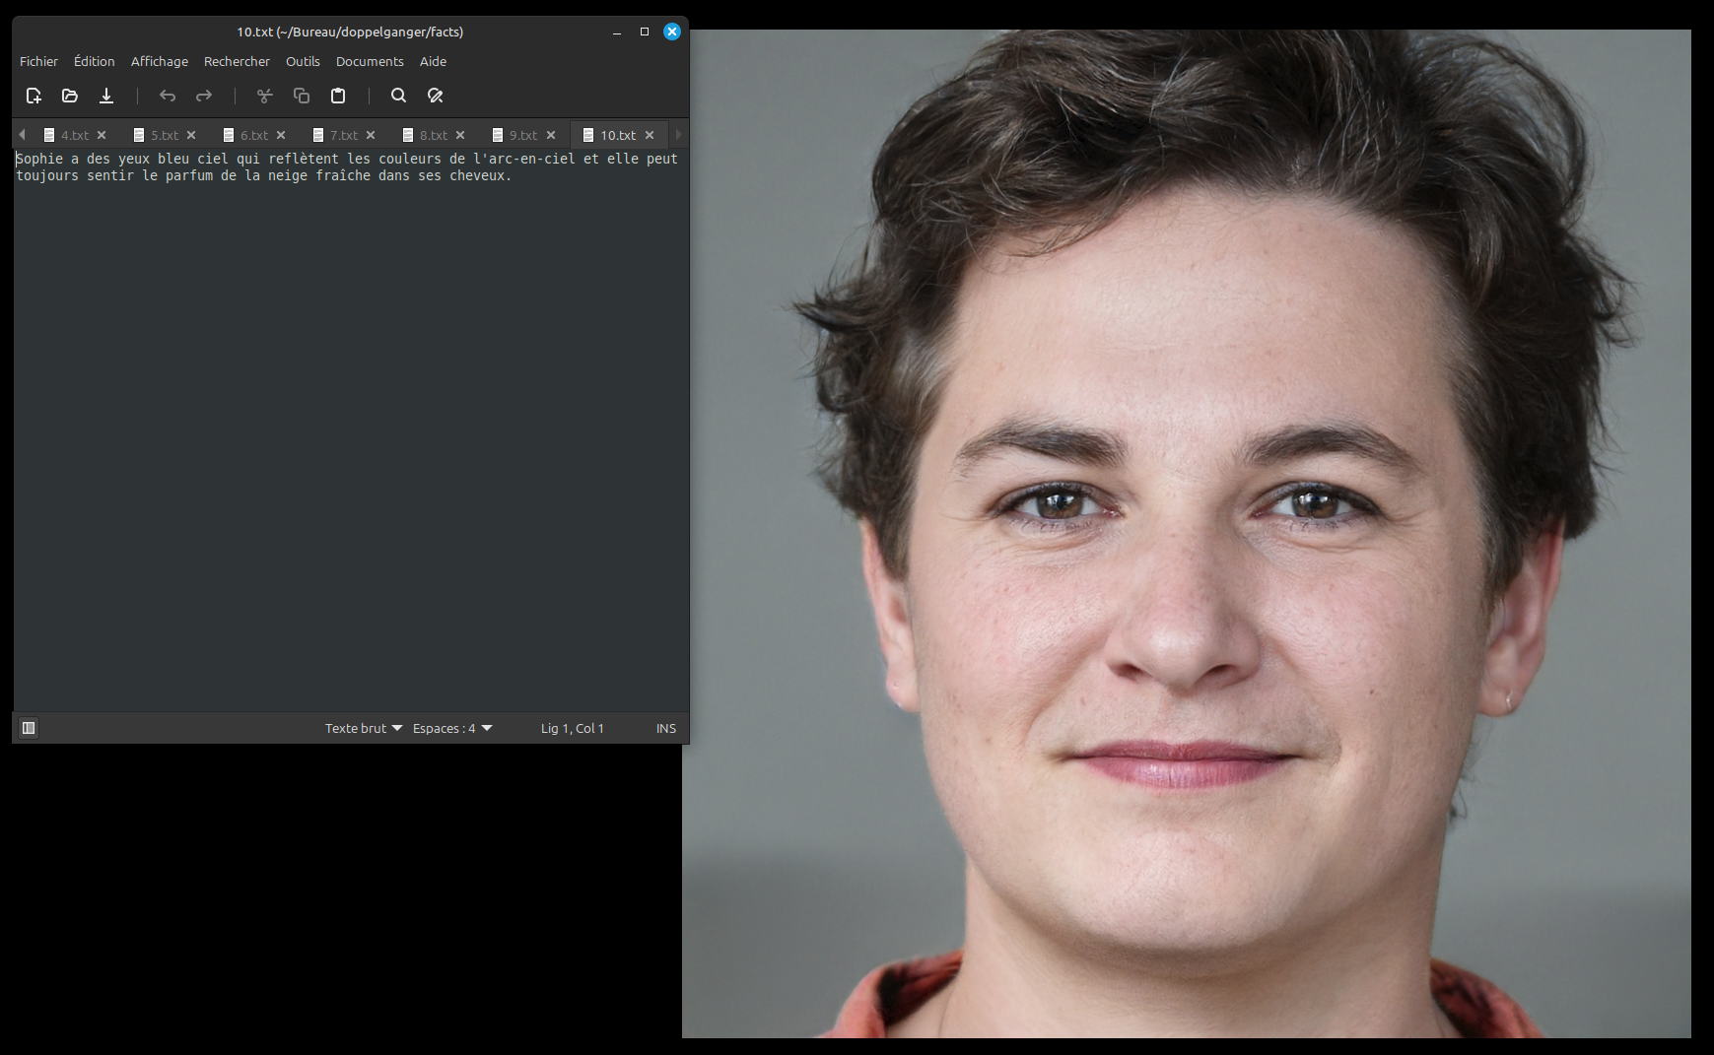Click the copy icon in toolbar

click(x=302, y=96)
